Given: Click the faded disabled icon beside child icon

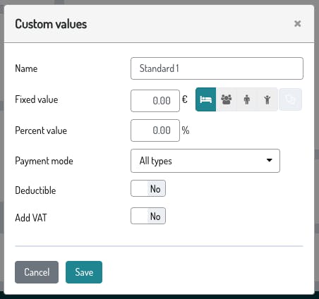Looking at the screenshot, I should point(290,99).
